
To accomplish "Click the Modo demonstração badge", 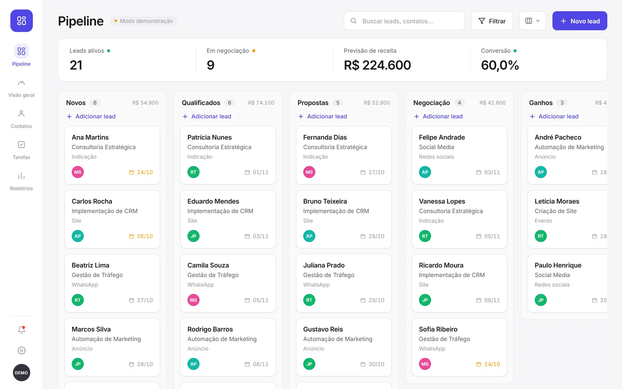I will tap(143, 21).
